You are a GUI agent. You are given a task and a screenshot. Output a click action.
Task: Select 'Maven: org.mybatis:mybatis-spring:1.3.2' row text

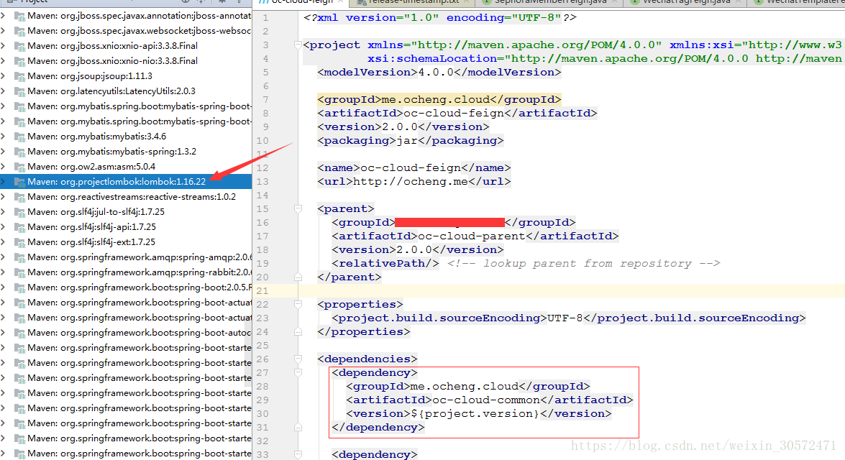(x=111, y=152)
